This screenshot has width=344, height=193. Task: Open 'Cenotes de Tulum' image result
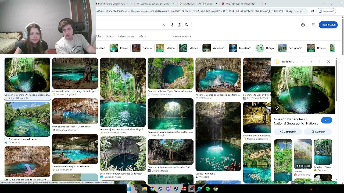tap(170, 73)
